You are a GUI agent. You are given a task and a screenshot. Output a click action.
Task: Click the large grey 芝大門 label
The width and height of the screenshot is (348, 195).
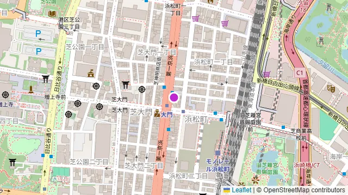click(141, 112)
